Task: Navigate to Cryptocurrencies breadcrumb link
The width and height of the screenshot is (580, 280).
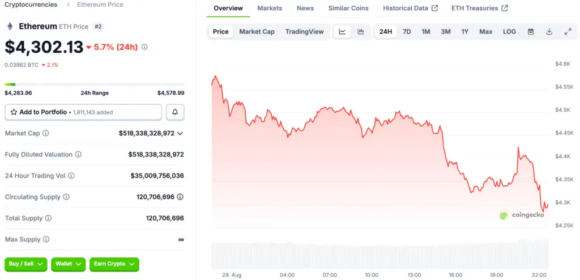Action: coord(31,5)
